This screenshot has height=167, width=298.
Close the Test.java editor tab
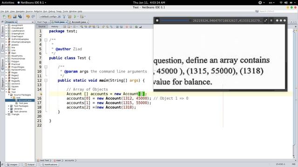pyautogui.click(x=66, y=22)
